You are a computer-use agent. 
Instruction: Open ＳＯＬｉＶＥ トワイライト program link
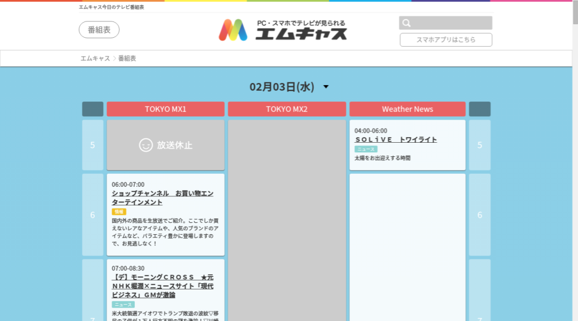[x=396, y=140]
